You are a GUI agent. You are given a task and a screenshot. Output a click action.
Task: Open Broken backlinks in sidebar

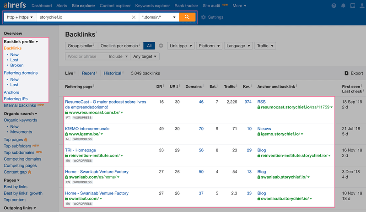click(x=17, y=65)
